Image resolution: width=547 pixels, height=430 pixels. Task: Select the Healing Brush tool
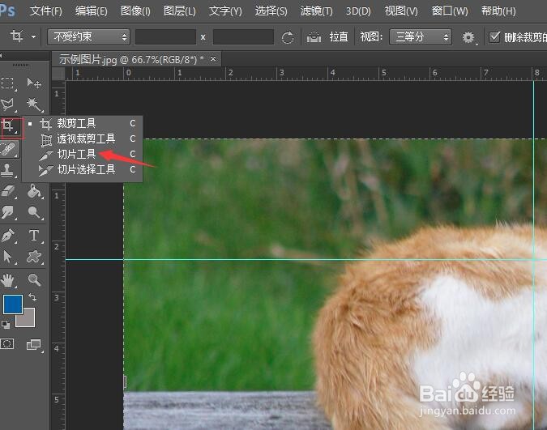pyautogui.click(x=8, y=149)
